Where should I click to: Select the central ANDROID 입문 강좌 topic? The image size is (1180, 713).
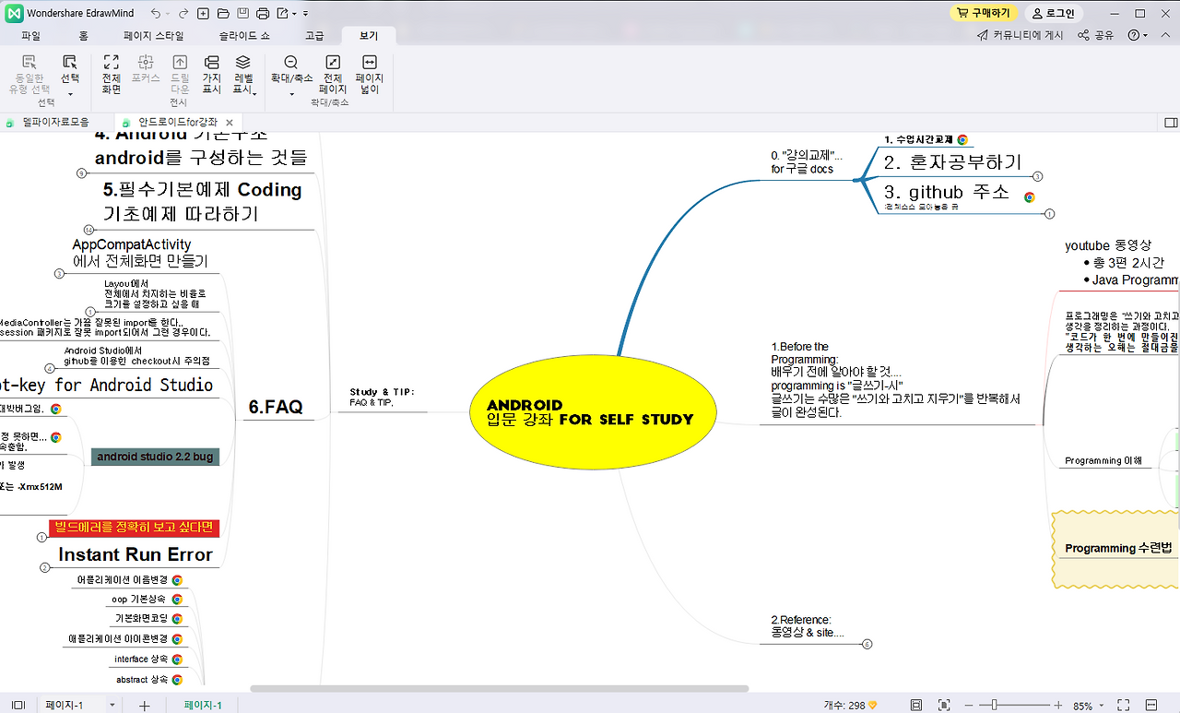(593, 411)
